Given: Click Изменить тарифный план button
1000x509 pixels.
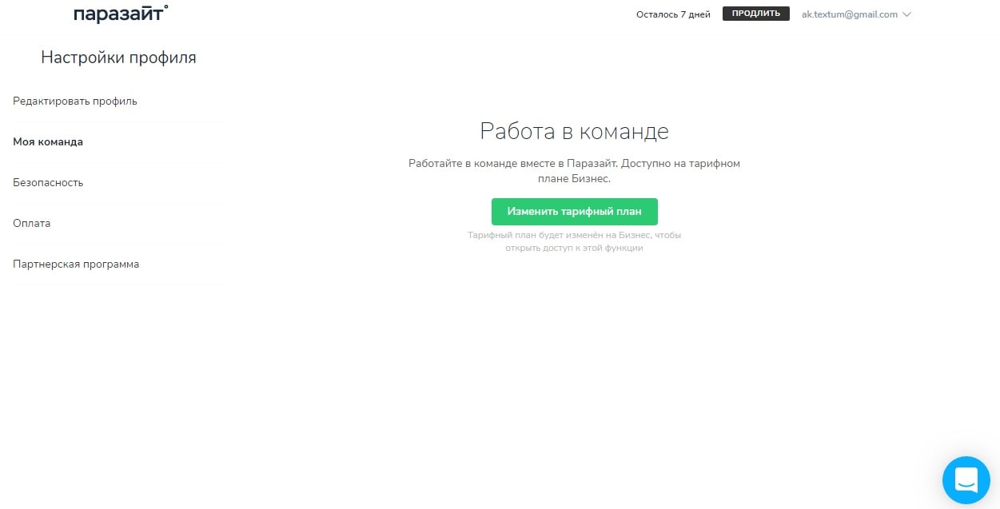Looking at the screenshot, I should click(x=574, y=212).
